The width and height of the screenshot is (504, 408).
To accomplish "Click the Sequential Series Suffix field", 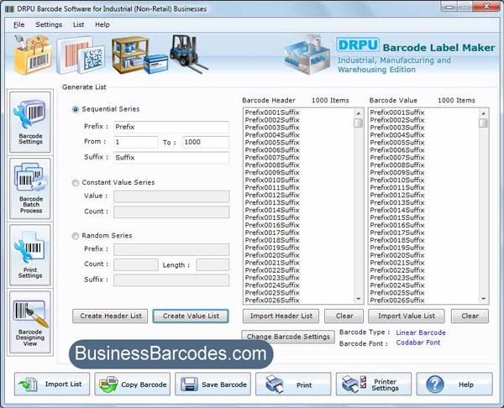I will [171, 158].
